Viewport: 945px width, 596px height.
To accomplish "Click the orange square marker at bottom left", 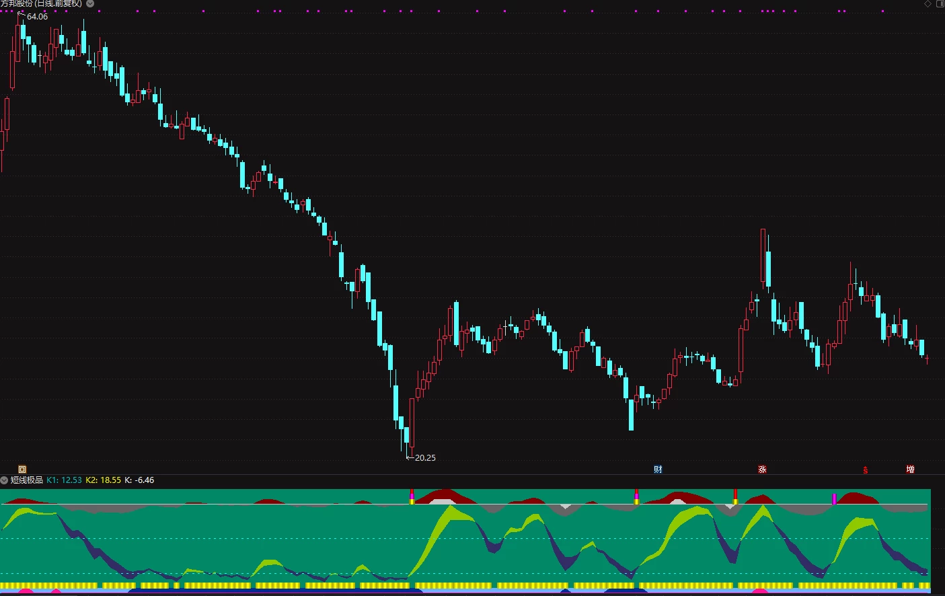I will [x=22, y=470].
